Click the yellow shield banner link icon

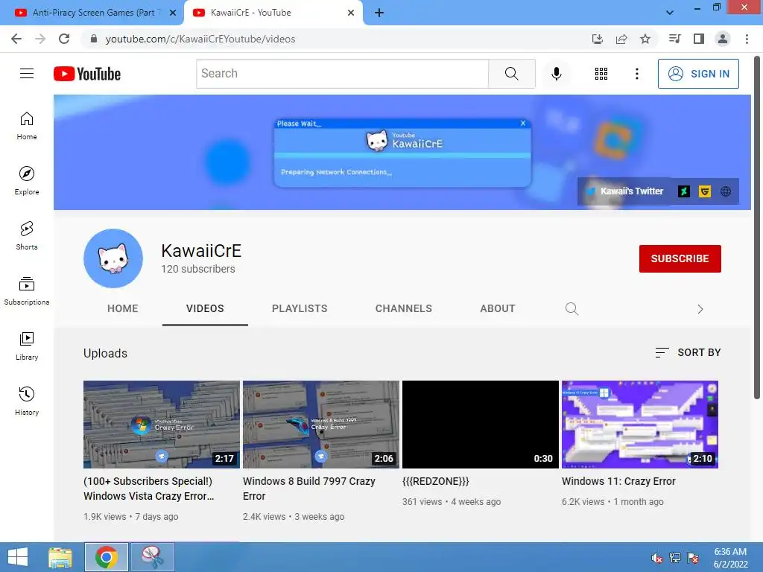tap(705, 191)
